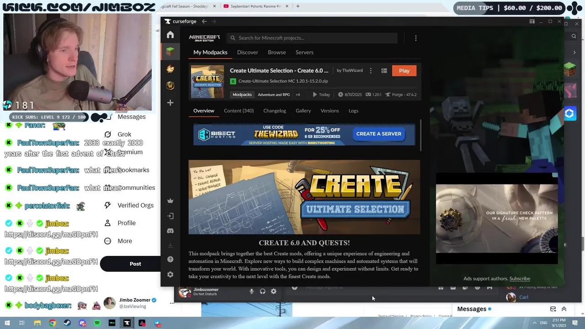Select the Minecraft game icon in CurseForge sidebar
Image resolution: width=585 pixels, height=329 pixels.
pos(170,52)
